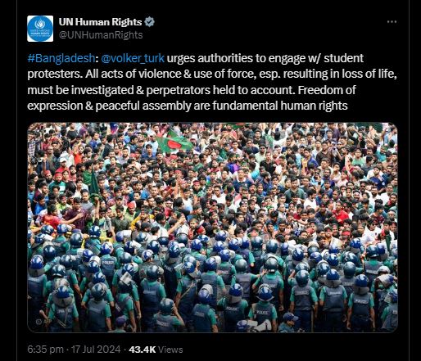The height and width of the screenshot is (361, 421).
Task: Open the UN Human Rights profile avatar
Action: pyautogui.click(x=40, y=29)
